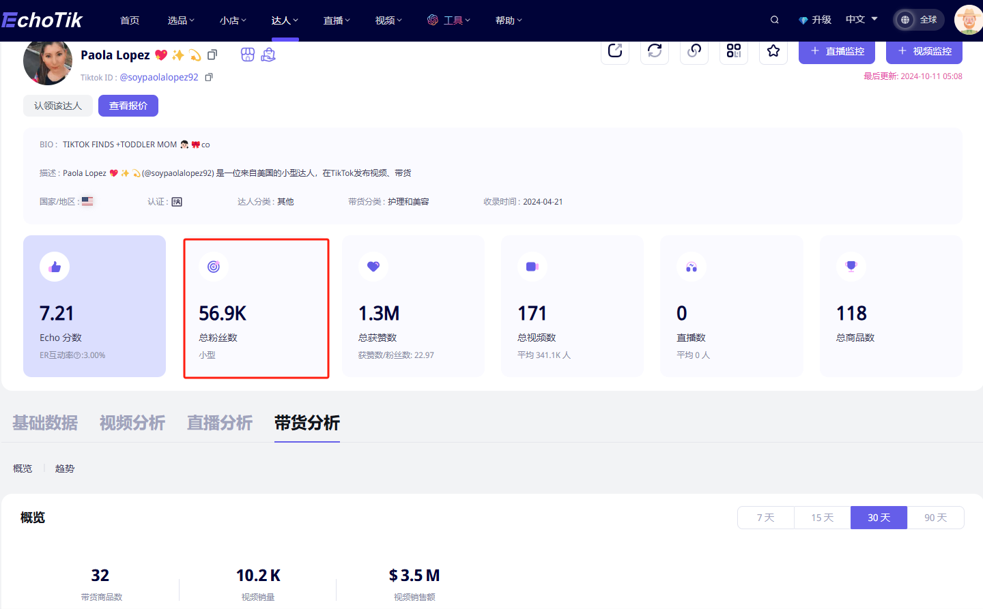Switch to the 直播分析 tab
The width and height of the screenshot is (983, 609).
220,423
